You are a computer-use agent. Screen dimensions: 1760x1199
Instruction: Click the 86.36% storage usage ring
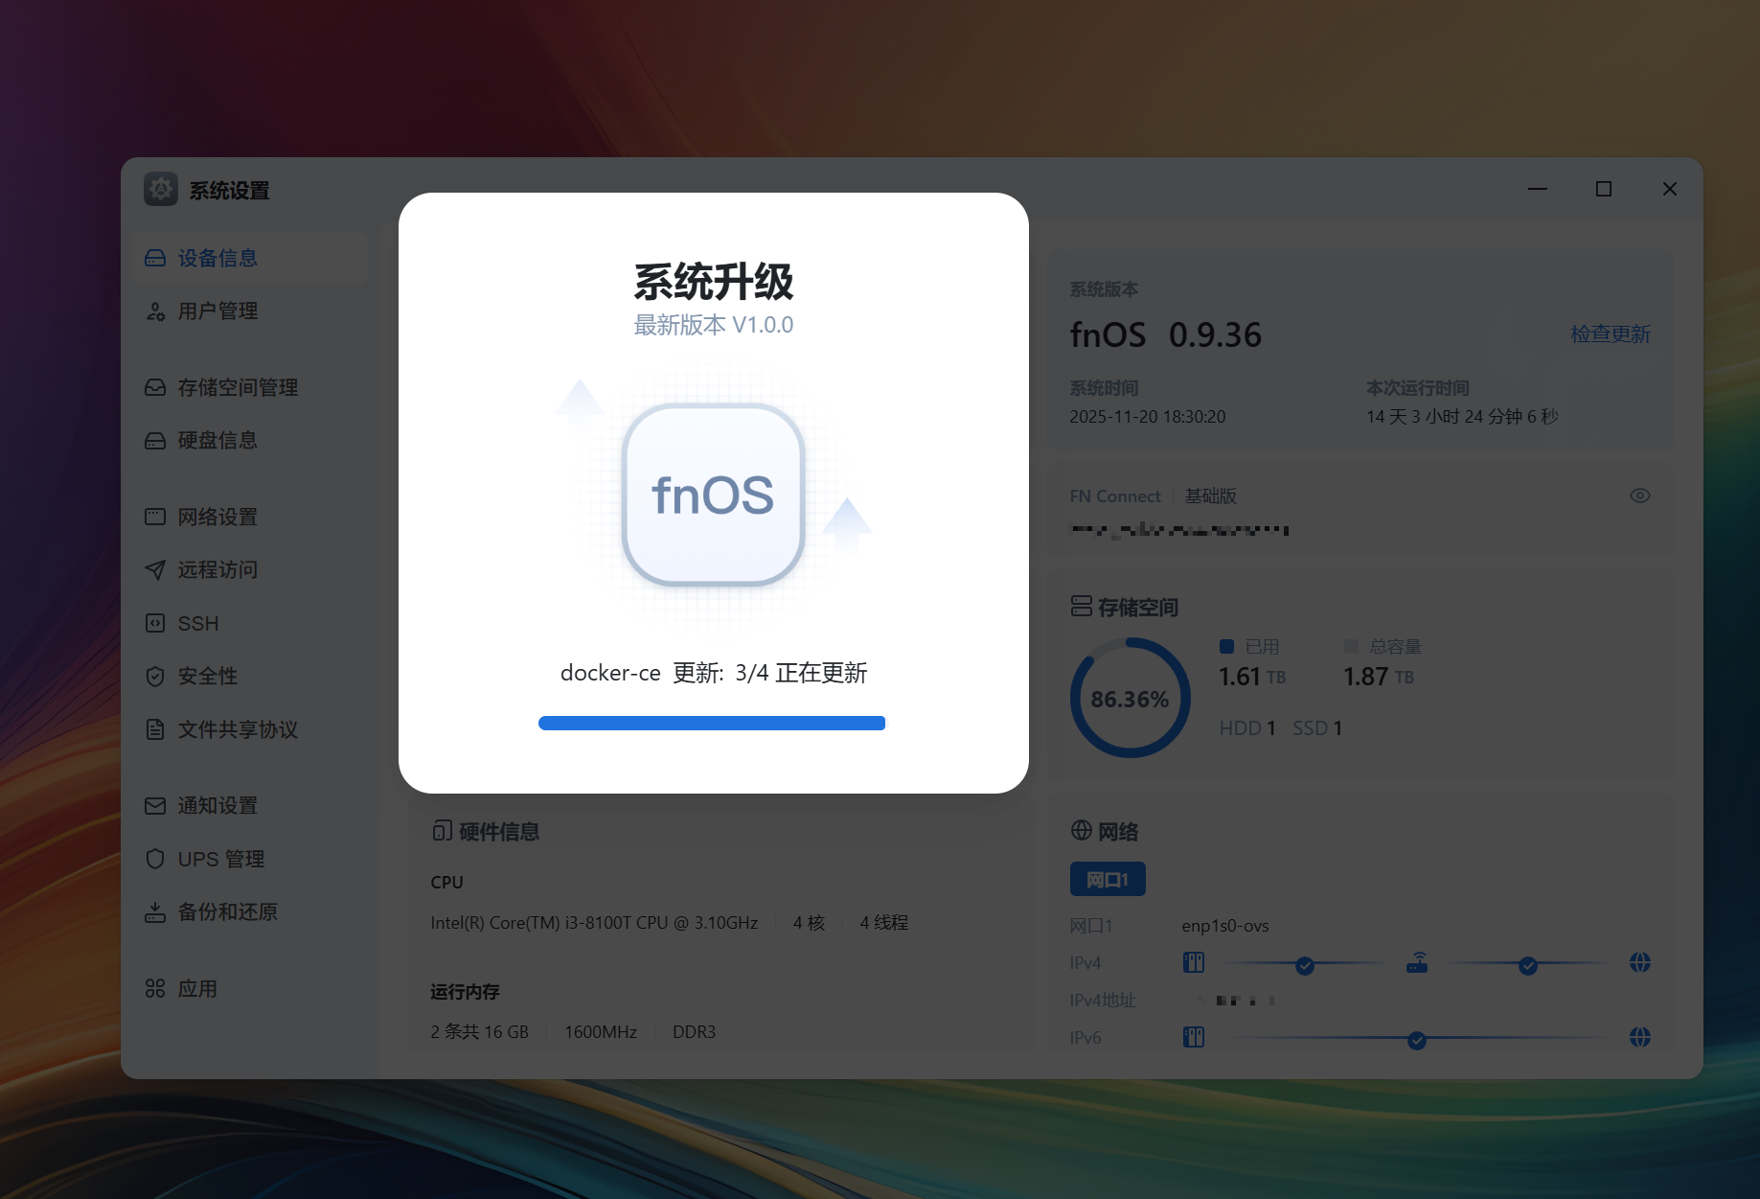coord(1131,699)
